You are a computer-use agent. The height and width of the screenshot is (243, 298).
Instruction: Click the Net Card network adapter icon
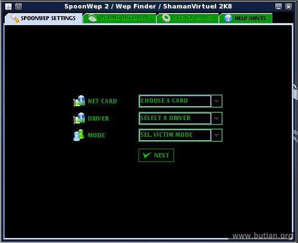[79, 101]
